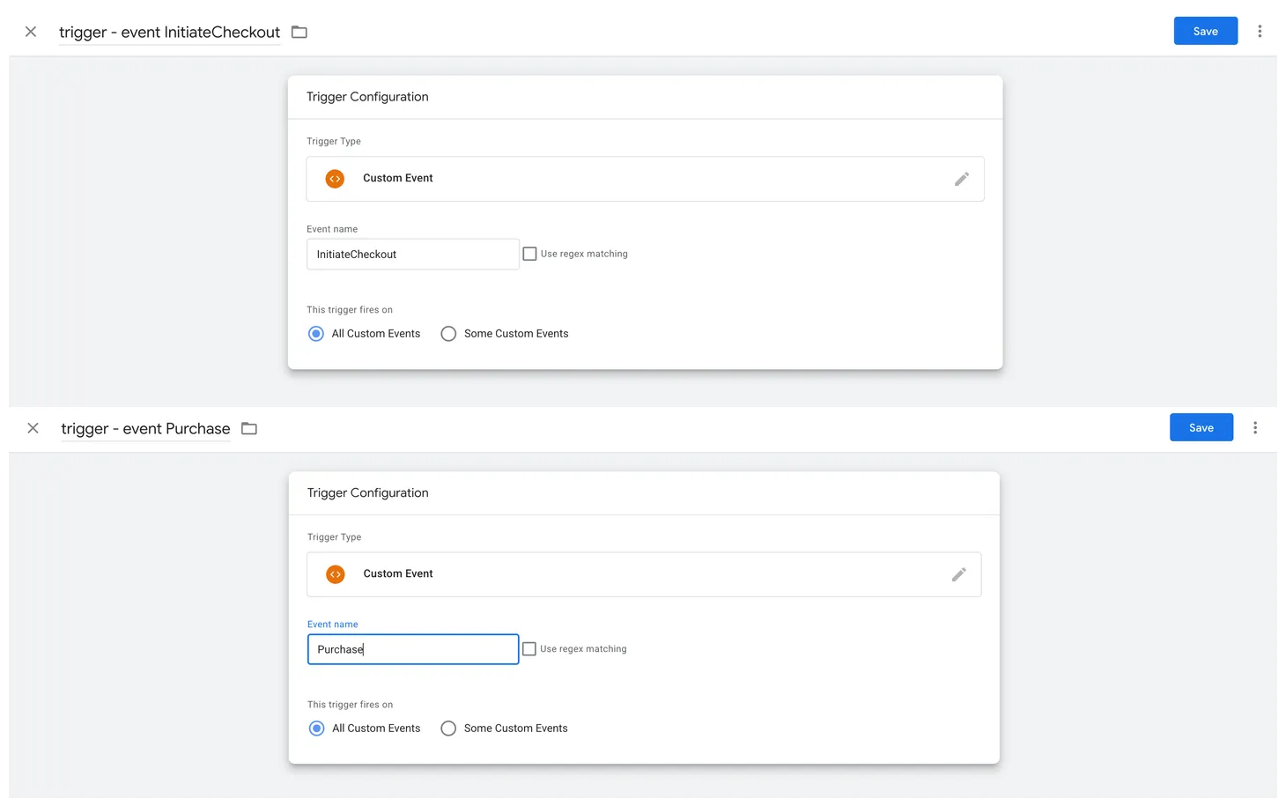1286x806 pixels.
Task: Close the InitiateCheckout trigger editor
Action: point(31,32)
